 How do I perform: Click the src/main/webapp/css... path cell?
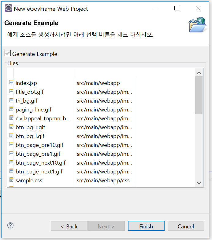pos(105,181)
